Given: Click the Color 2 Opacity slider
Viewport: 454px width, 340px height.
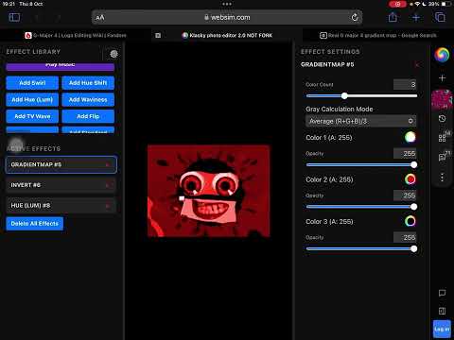Looking at the screenshot, I should tap(361, 207).
